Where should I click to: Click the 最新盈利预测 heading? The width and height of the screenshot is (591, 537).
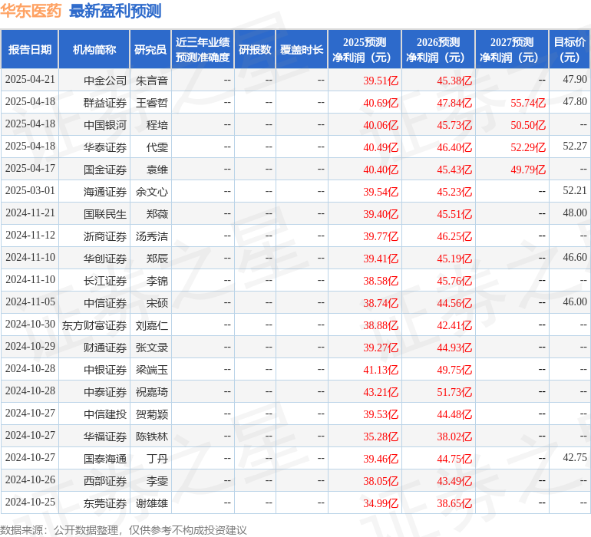(115, 11)
